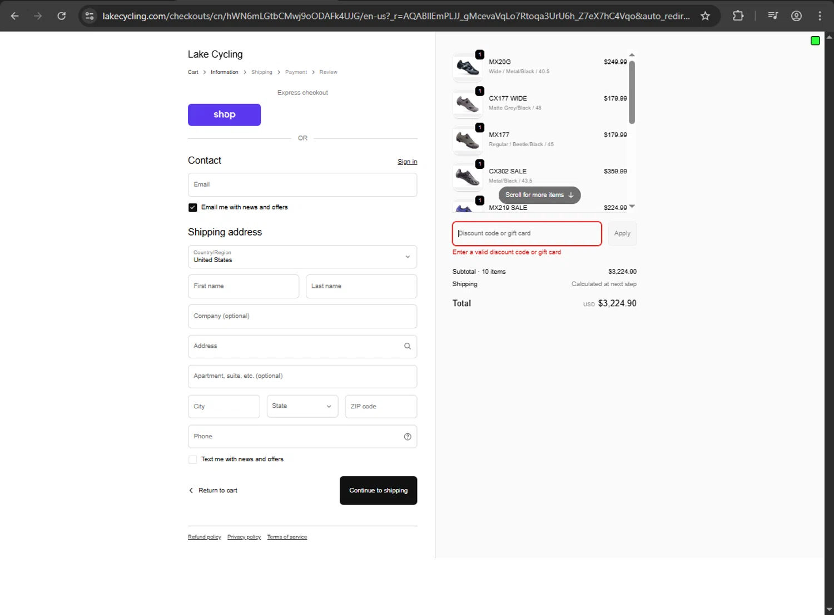Image resolution: width=834 pixels, height=615 pixels.
Task: Click Scroll for more items button
Action: pyautogui.click(x=539, y=195)
